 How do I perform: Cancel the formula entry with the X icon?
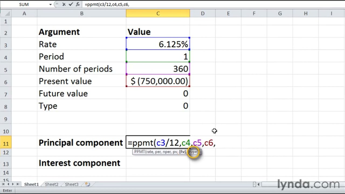tap(64, 4)
